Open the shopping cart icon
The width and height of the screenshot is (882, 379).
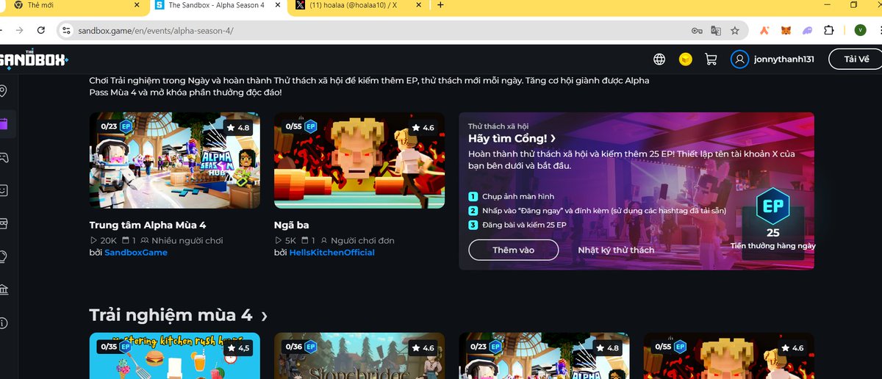click(x=711, y=59)
